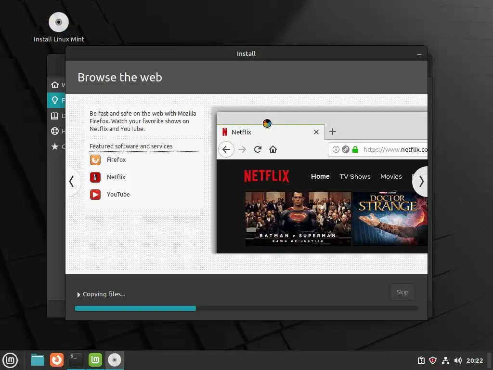Click the 20:22 clock in the panel
The width and height of the screenshot is (493, 370).
click(474, 360)
